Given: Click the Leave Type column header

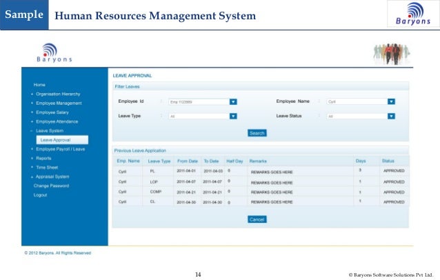Looking at the screenshot, I should (x=159, y=161).
